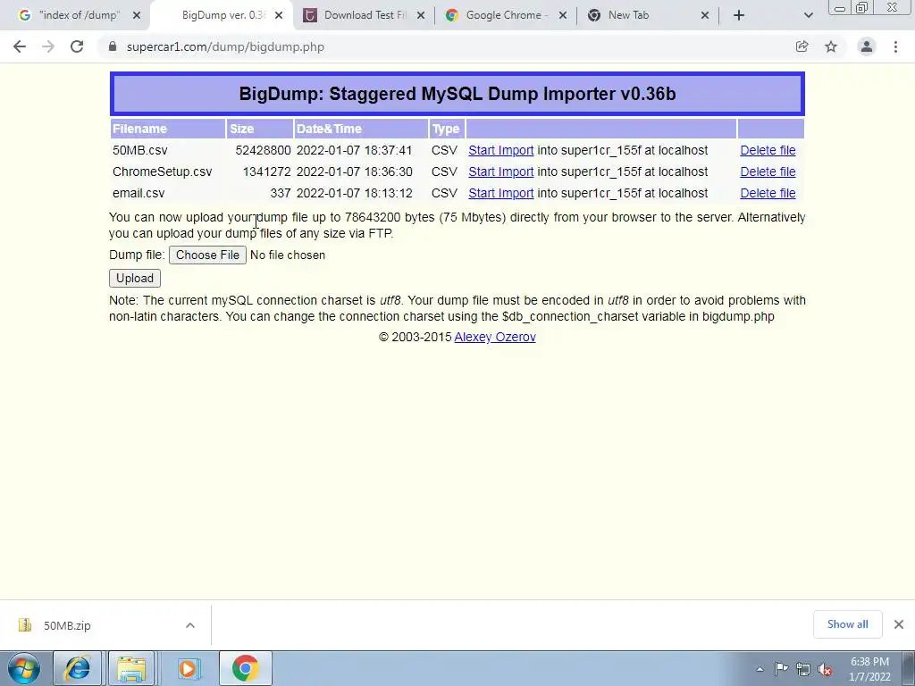
Task: Delete file ChromeSetup.csv
Action: [768, 171]
